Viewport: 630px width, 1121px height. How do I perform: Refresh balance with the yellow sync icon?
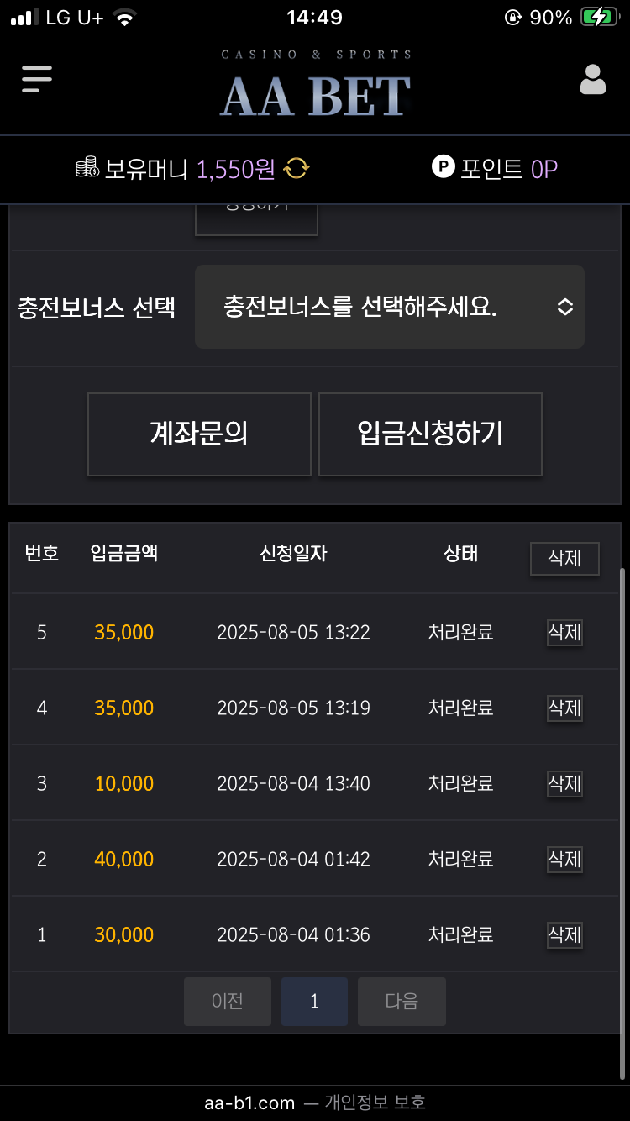click(296, 169)
